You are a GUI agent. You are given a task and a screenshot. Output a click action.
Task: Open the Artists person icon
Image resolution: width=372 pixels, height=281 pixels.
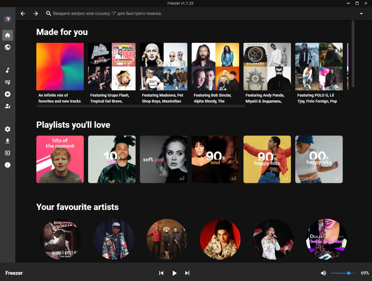pos(8,106)
